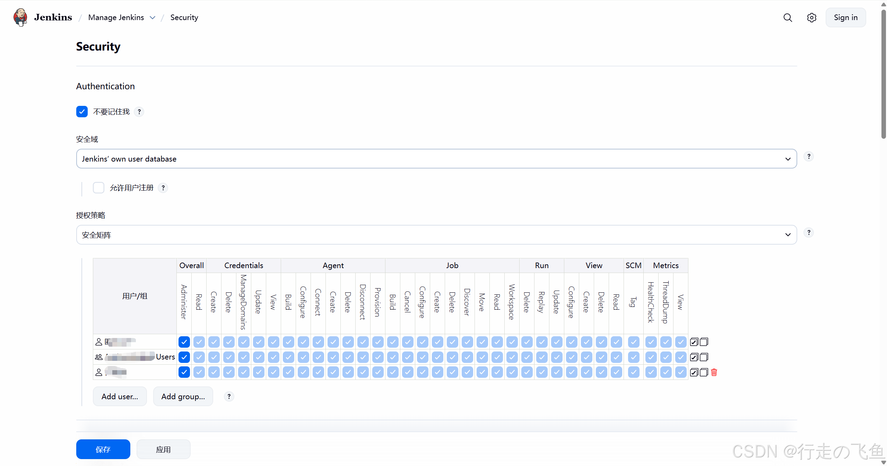
Task: Click the Sign in button
Action: (845, 18)
